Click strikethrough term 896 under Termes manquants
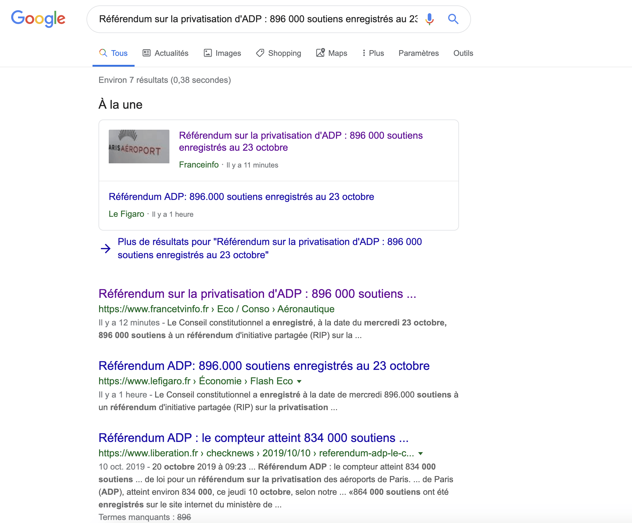632x523 pixels. pos(184,517)
